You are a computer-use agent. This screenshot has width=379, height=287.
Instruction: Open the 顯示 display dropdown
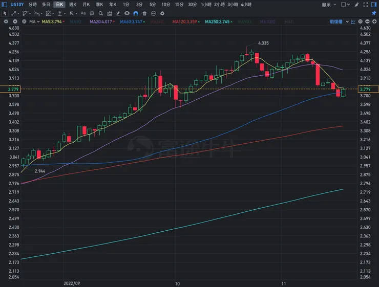point(329,5)
